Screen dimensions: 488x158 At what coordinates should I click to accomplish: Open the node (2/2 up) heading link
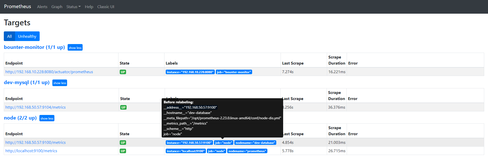pyautogui.click(x=20, y=118)
